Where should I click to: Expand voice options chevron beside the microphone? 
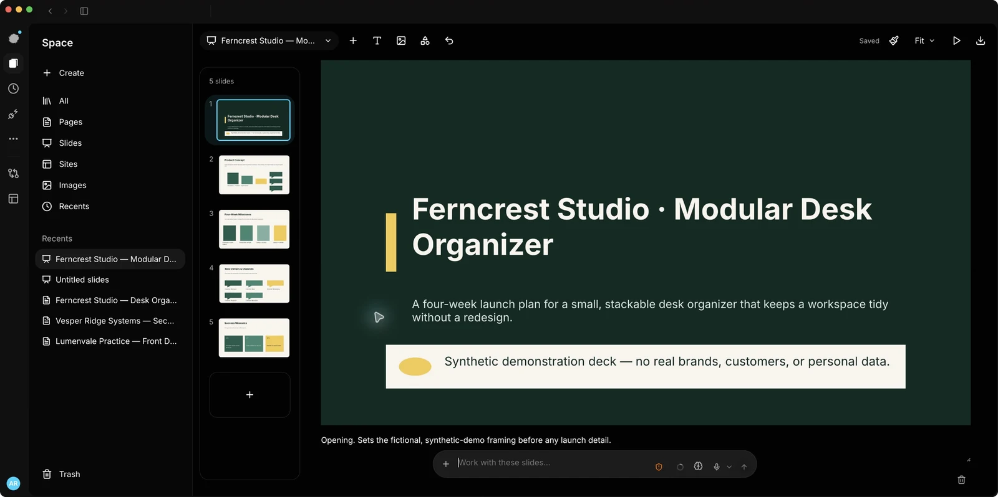pos(729,466)
